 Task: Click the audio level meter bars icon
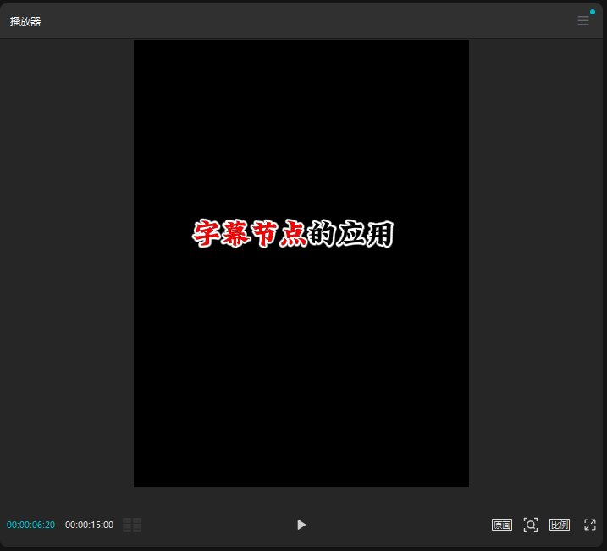132,525
